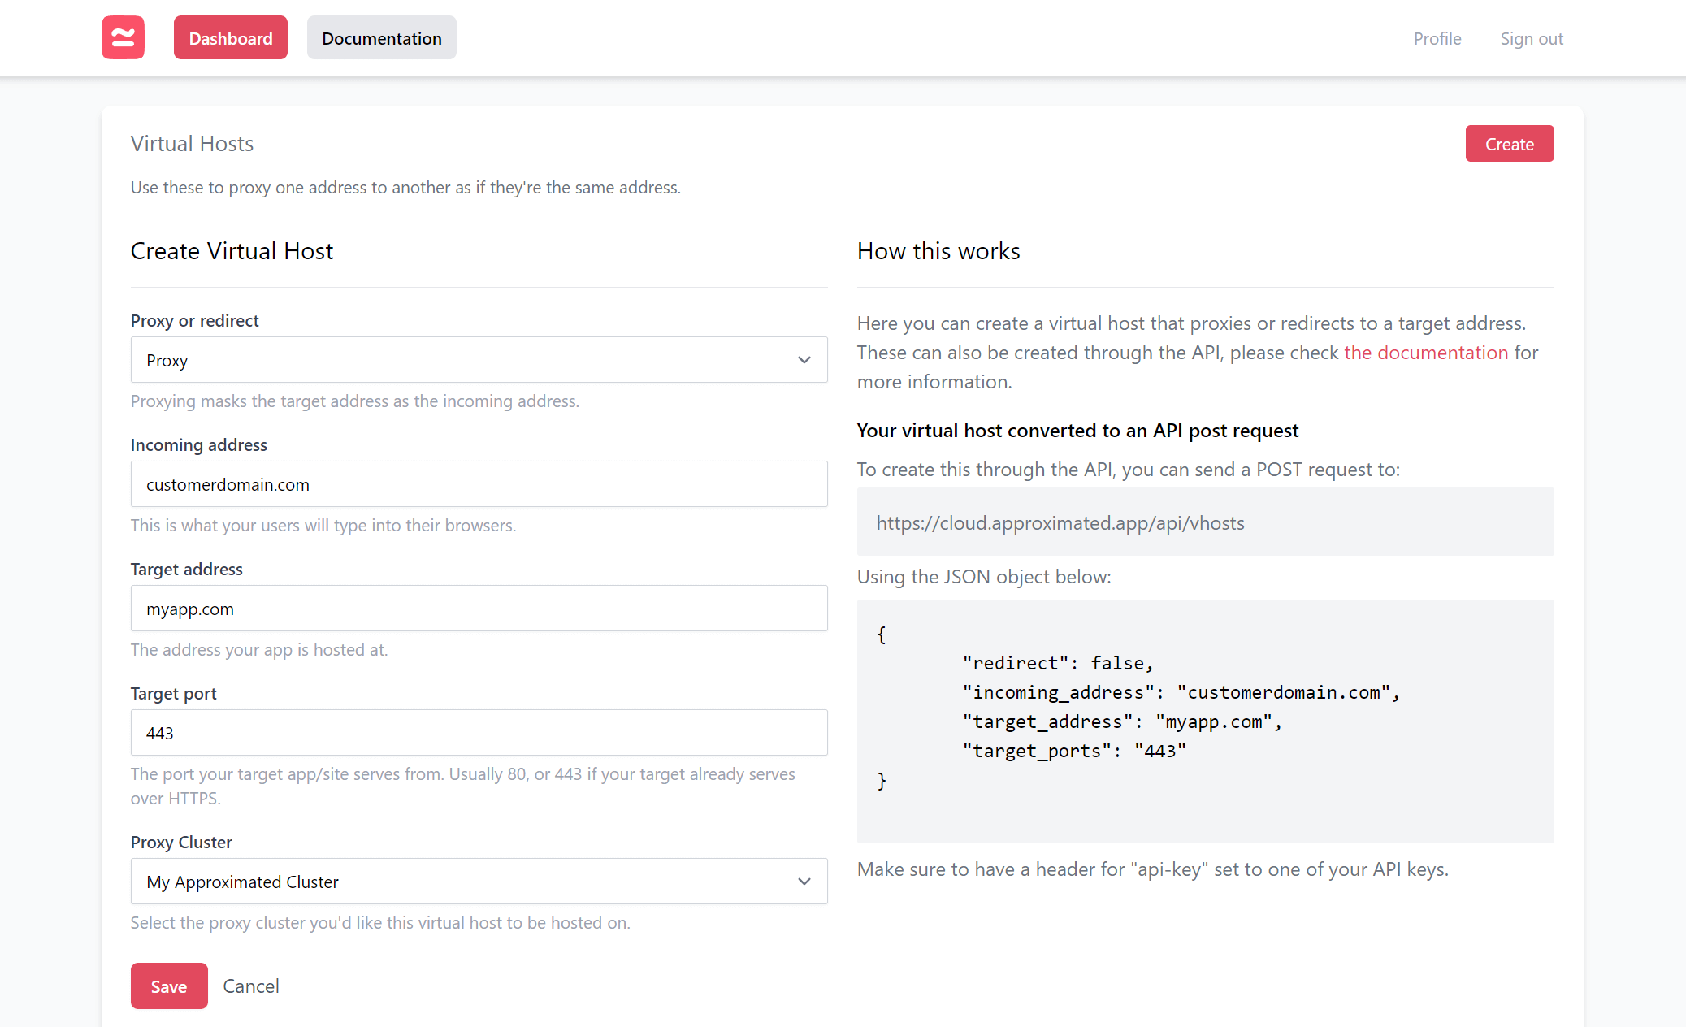Click the Target port field showing 443

[x=479, y=732]
